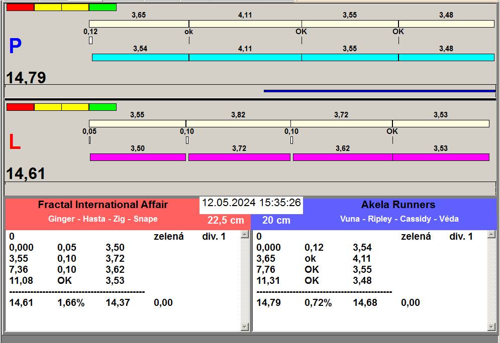Click zelená in the left results panel
The height and width of the screenshot is (343, 500).
169,236
